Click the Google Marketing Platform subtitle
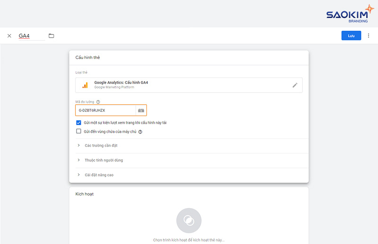The height and width of the screenshot is (244, 378). (114, 87)
